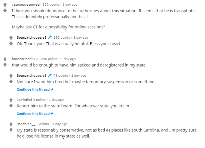Downvote Sourpatchqueers8's 'Bless your heart' reply
Image resolution: width=205 pixels, height=148 pixels.
tap(11, 43)
